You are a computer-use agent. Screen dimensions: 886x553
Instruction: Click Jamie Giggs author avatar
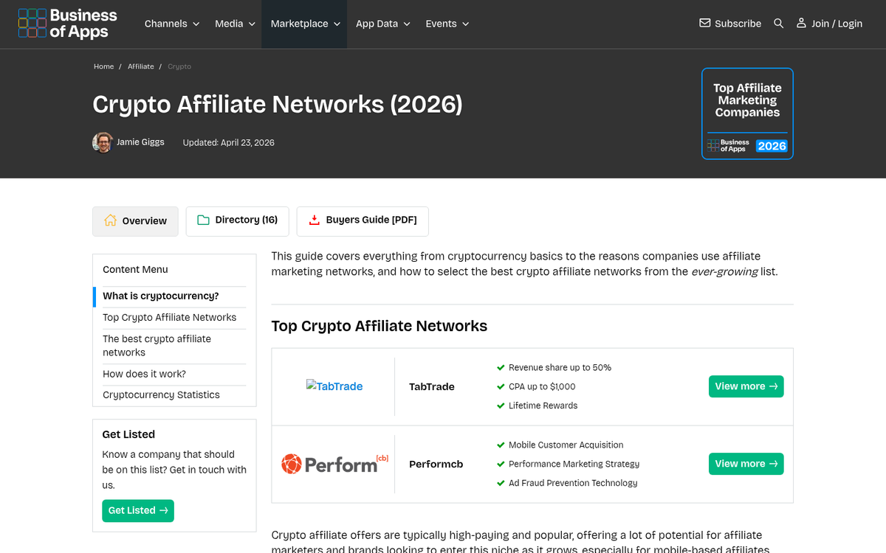coord(102,142)
